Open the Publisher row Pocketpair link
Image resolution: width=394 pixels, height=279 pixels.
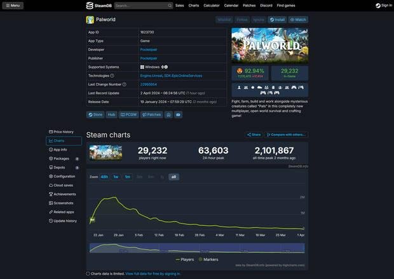pyautogui.click(x=149, y=58)
